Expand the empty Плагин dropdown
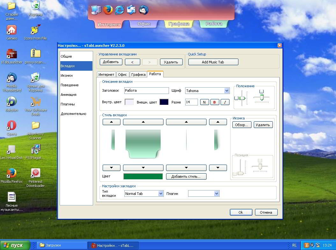The width and height of the screenshot is (336, 250). pos(217,194)
